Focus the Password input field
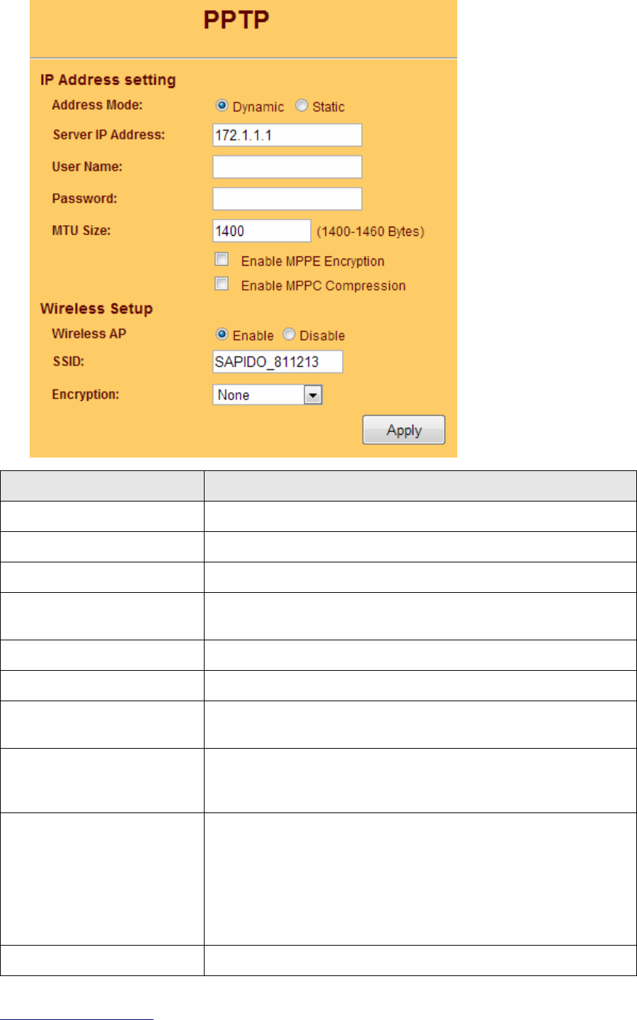Image resolution: width=637 pixels, height=1020 pixels. point(287,198)
